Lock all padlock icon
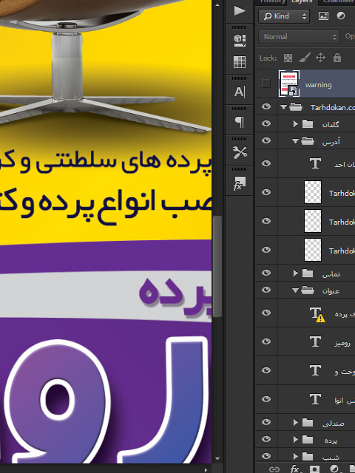Image resolution: width=355 pixels, height=473 pixels. pos(337,58)
